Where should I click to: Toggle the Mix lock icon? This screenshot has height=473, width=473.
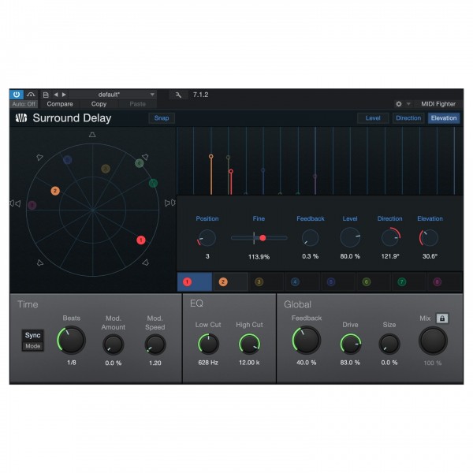click(442, 318)
